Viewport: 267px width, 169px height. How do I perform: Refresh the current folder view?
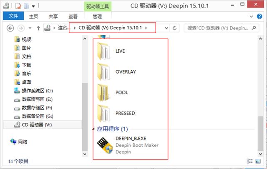174,28
